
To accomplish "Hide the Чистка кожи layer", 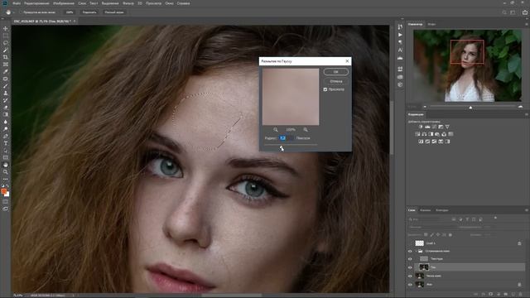I will tap(410, 276).
